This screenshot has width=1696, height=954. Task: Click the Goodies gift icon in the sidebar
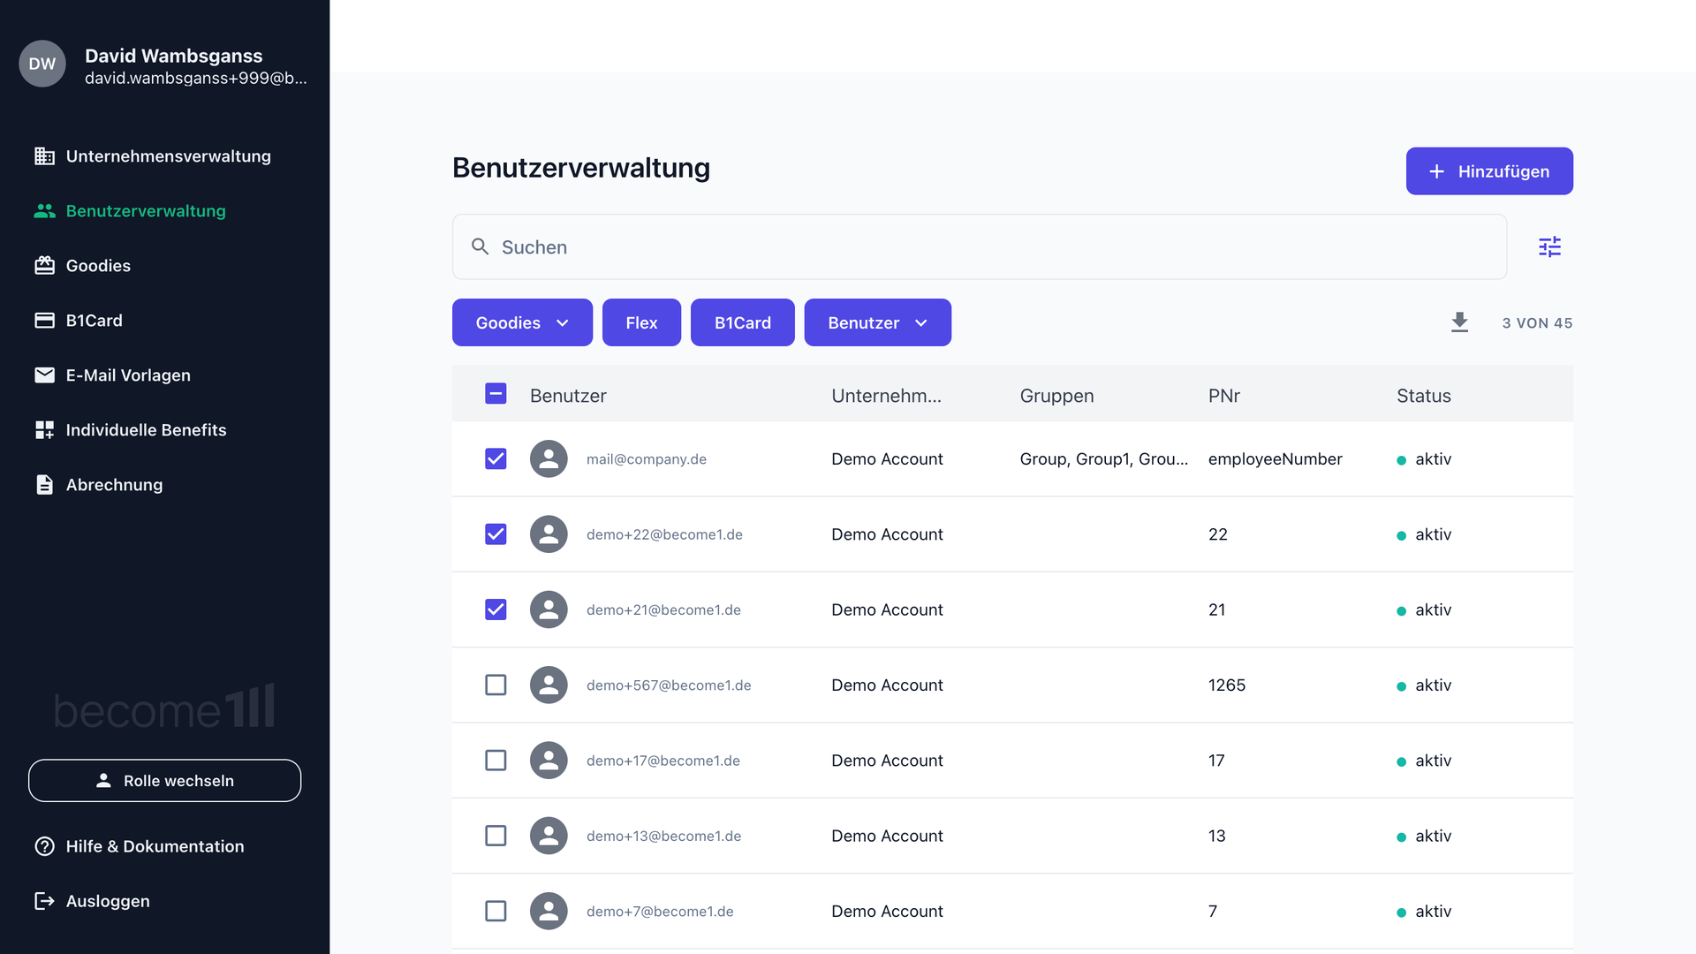coord(44,266)
